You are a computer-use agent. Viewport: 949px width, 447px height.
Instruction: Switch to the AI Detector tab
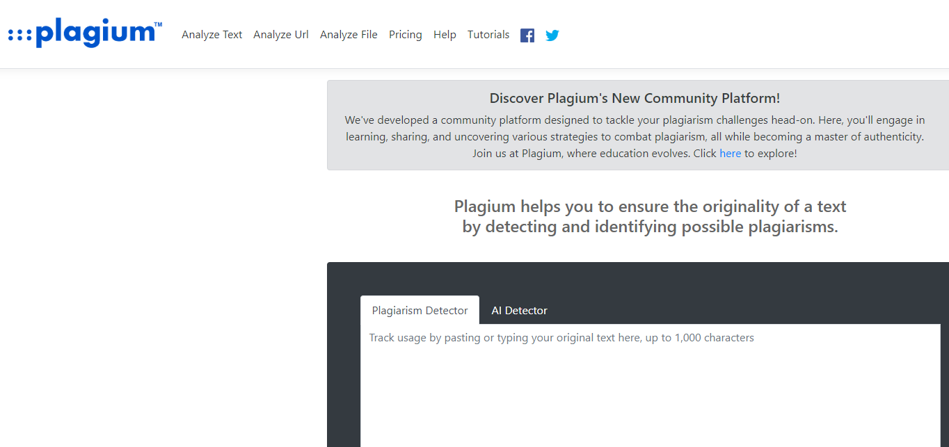coord(519,310)
